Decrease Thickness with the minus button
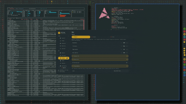The height and width of the screenshot is (104, 186). click(x=121, y=46)
